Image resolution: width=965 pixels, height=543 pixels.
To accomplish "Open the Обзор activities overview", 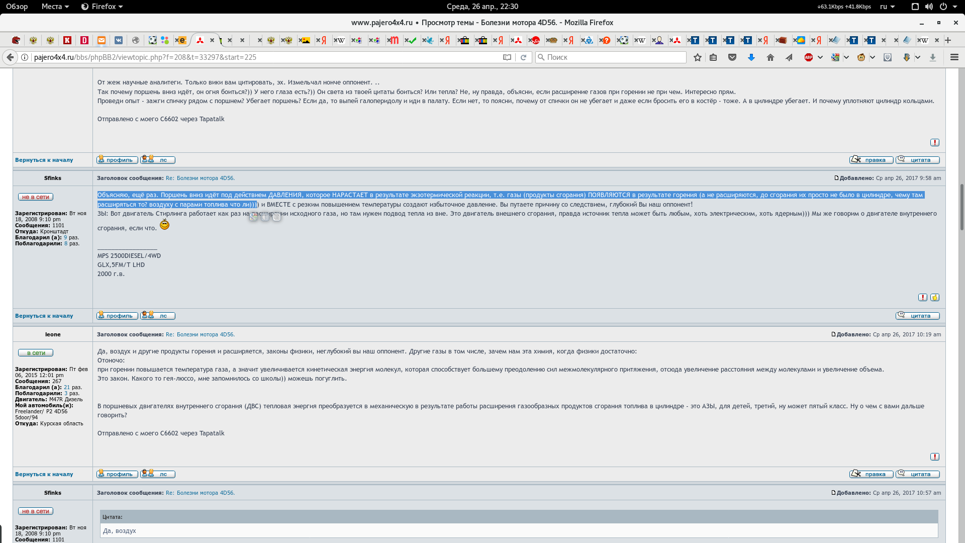I will tap(17, 7).
